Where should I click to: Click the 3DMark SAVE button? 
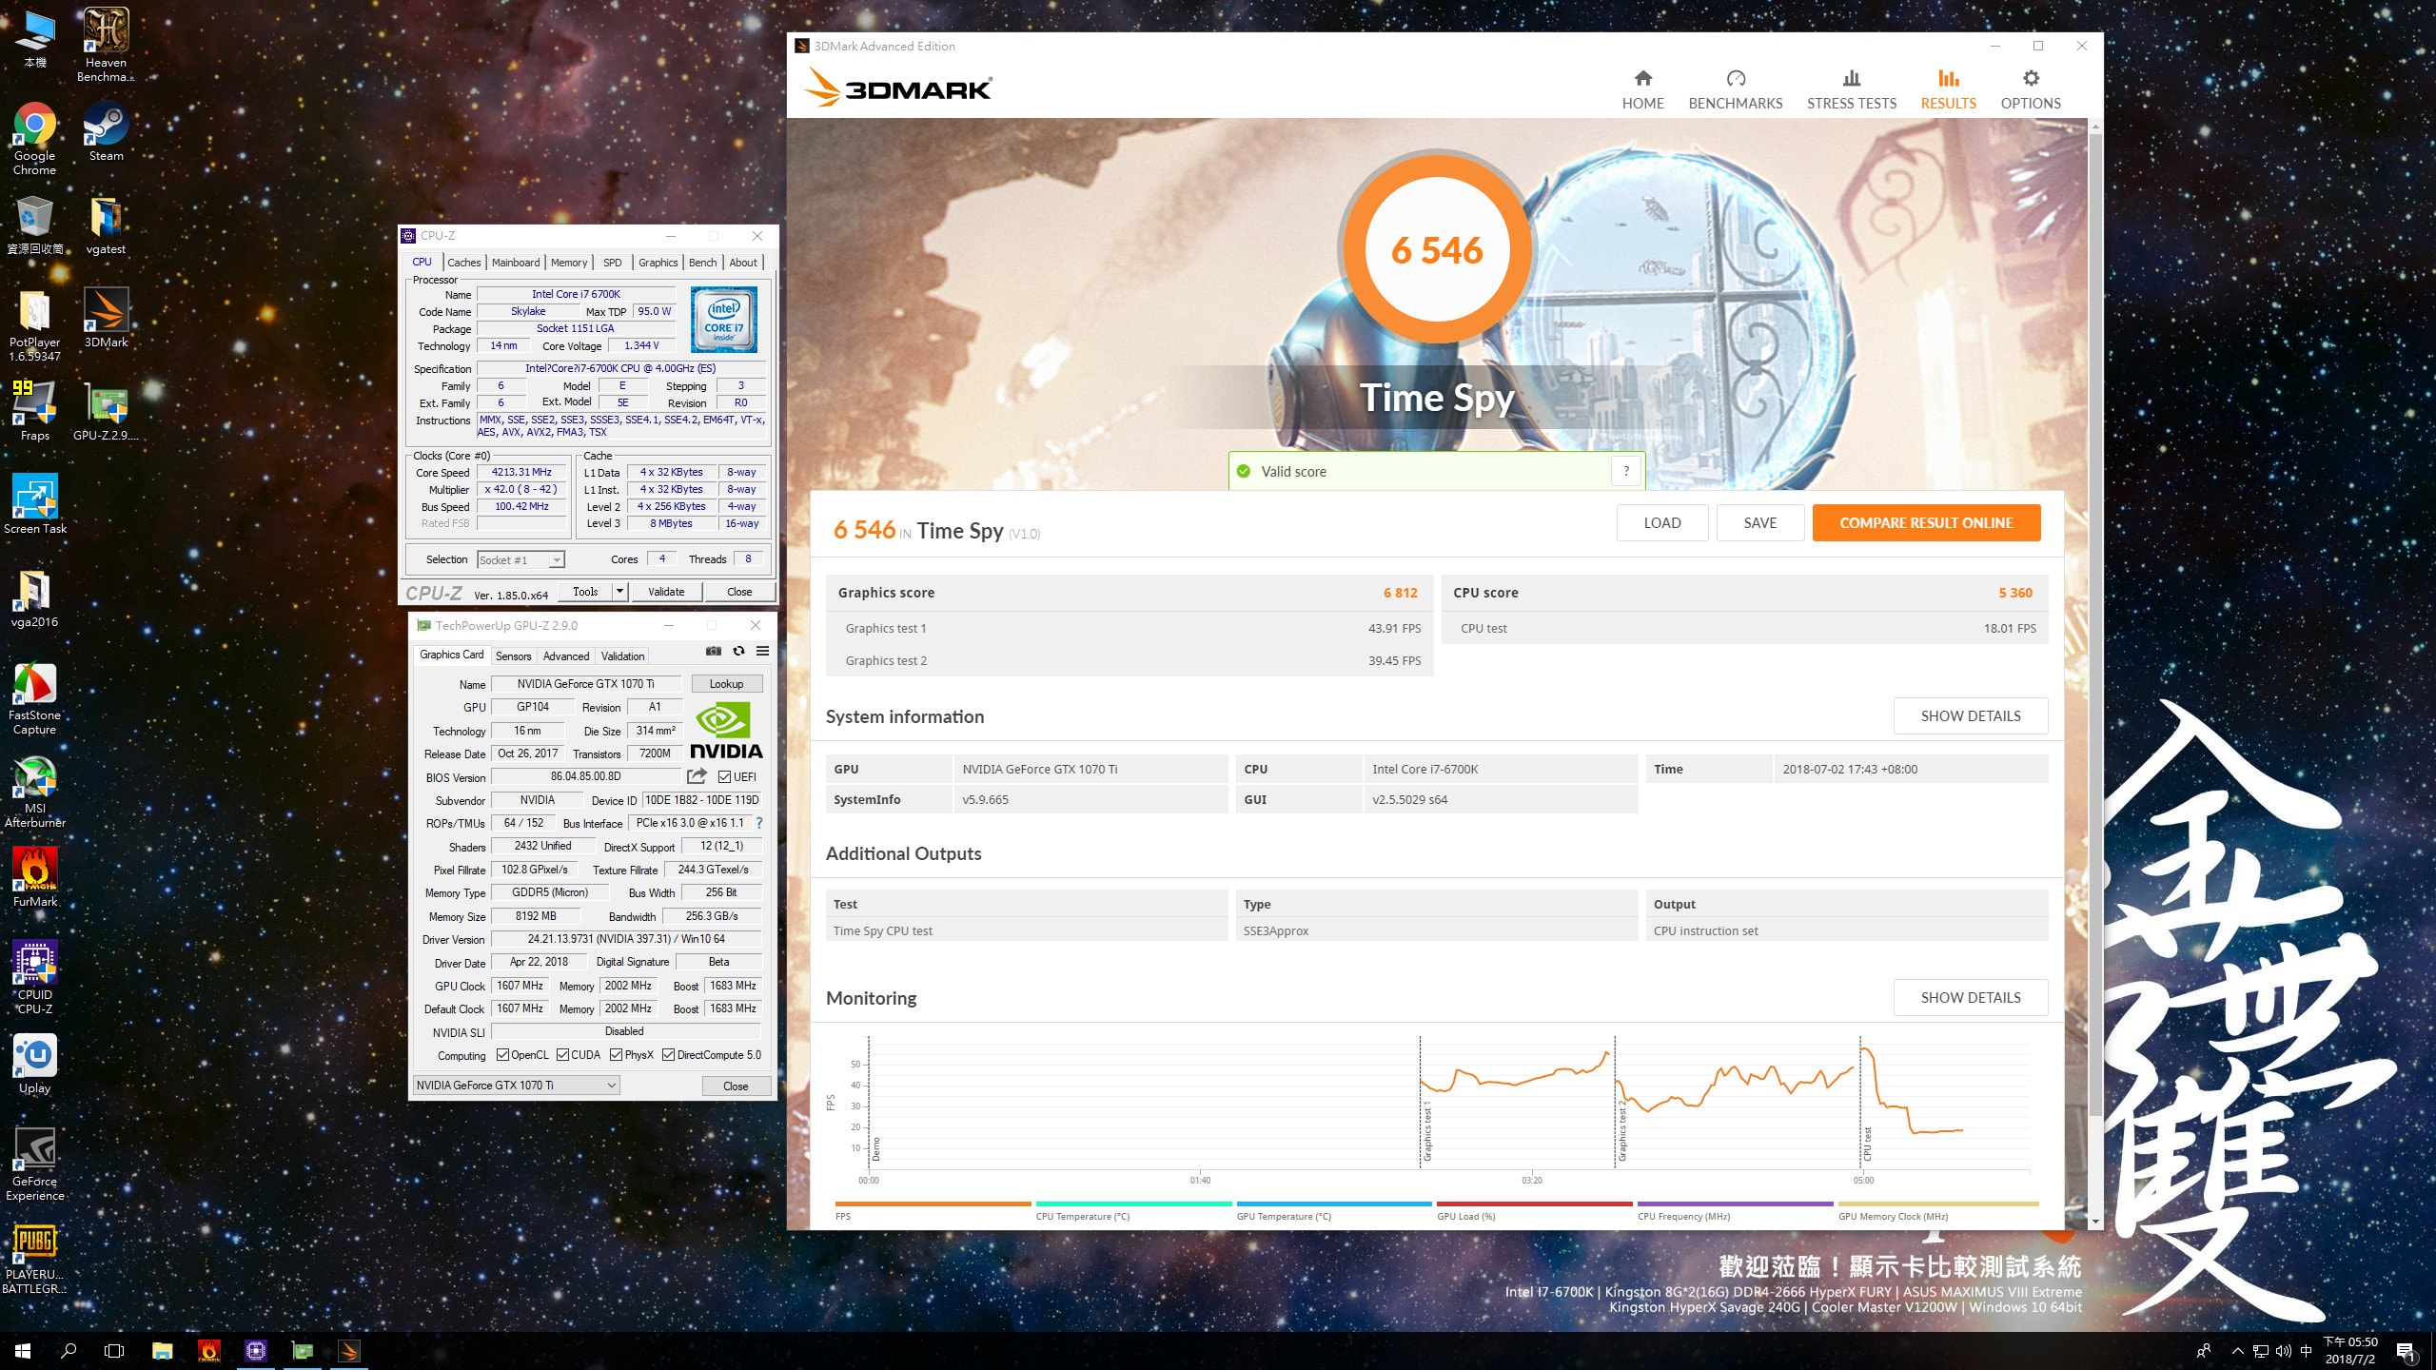1759,522
